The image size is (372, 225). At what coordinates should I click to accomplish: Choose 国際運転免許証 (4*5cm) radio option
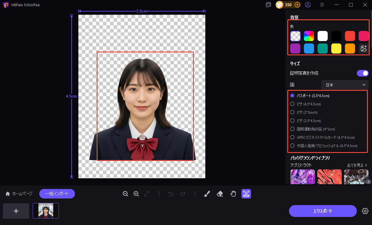pos(292,129)
